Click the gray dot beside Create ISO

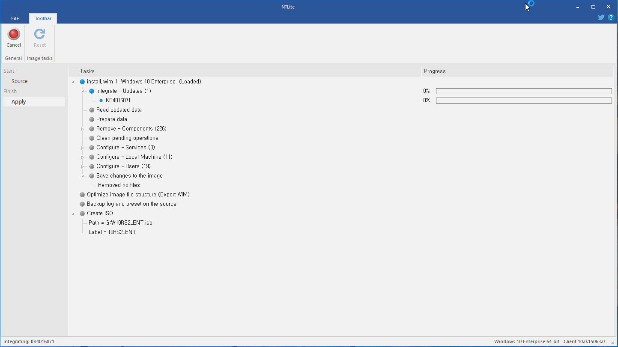[82, 214]
